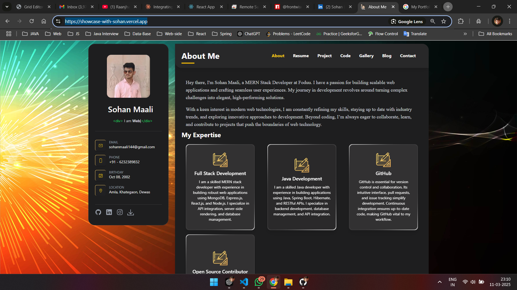The width and height of the screenshot is (517, 290).
Task: Go to the Project nav item
Action: [x=324, y=56]
